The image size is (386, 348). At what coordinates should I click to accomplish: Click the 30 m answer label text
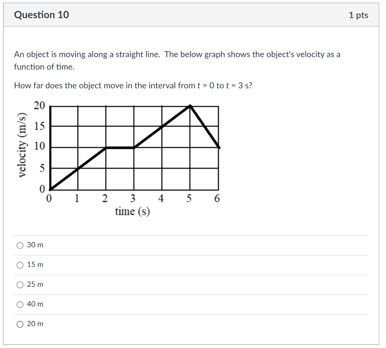[34, 245]
